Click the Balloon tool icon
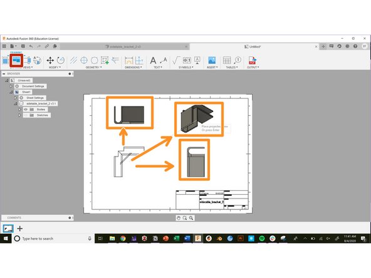The width and height of the screenshot is (371, 278). [238, 61]
